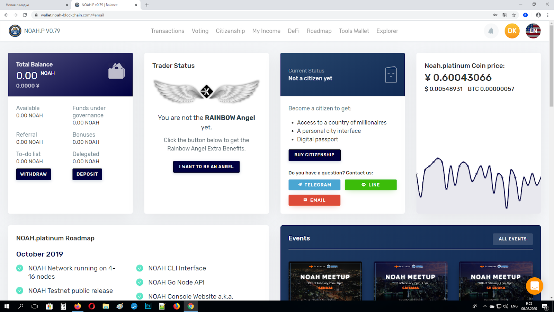Click the ENG keyboard language indicator
Screen dimensions: 554x312
[x=514, y=306]
